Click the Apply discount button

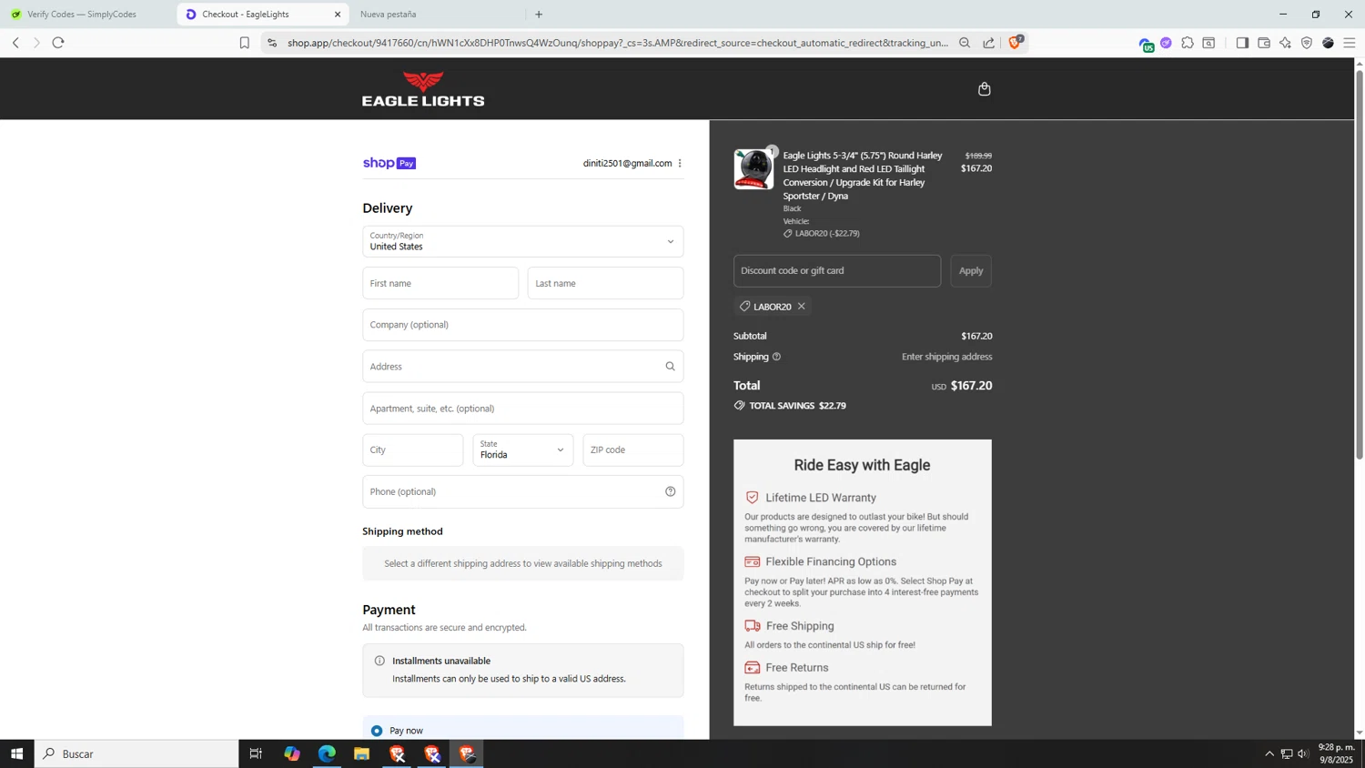click(x=971, y=271)
